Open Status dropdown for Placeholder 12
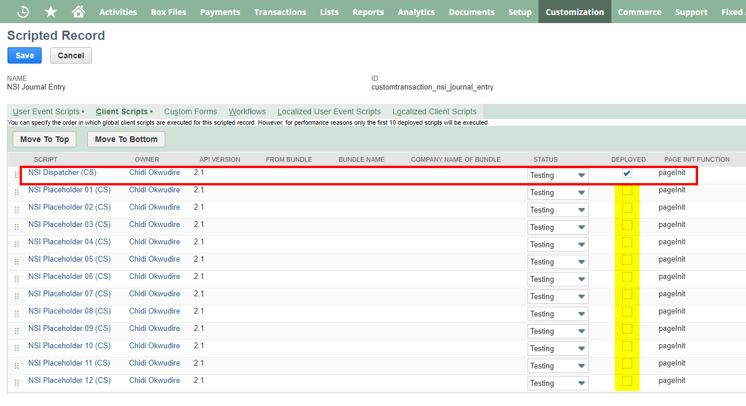The width and height of the screenshot is (746, 406). tap(558, 383)
